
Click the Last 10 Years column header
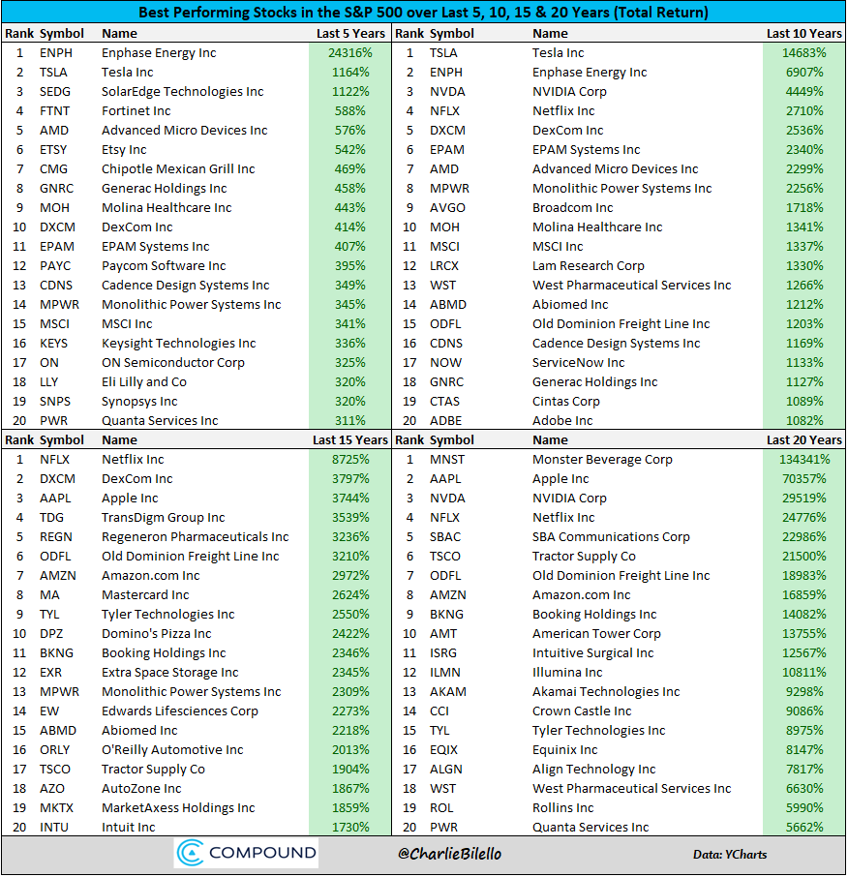[x=803, y=34]
